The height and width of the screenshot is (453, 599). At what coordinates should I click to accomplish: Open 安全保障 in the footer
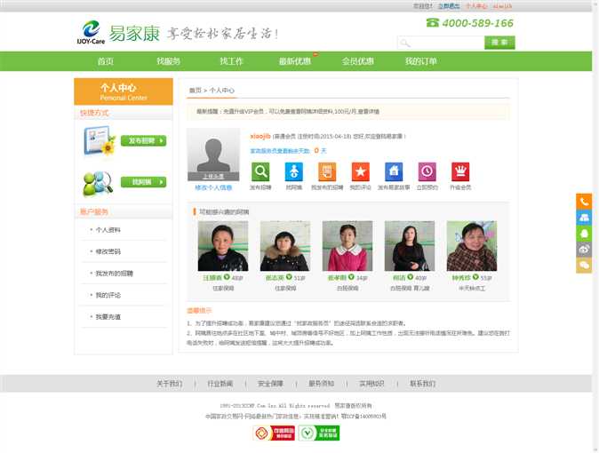click(270, 384)
